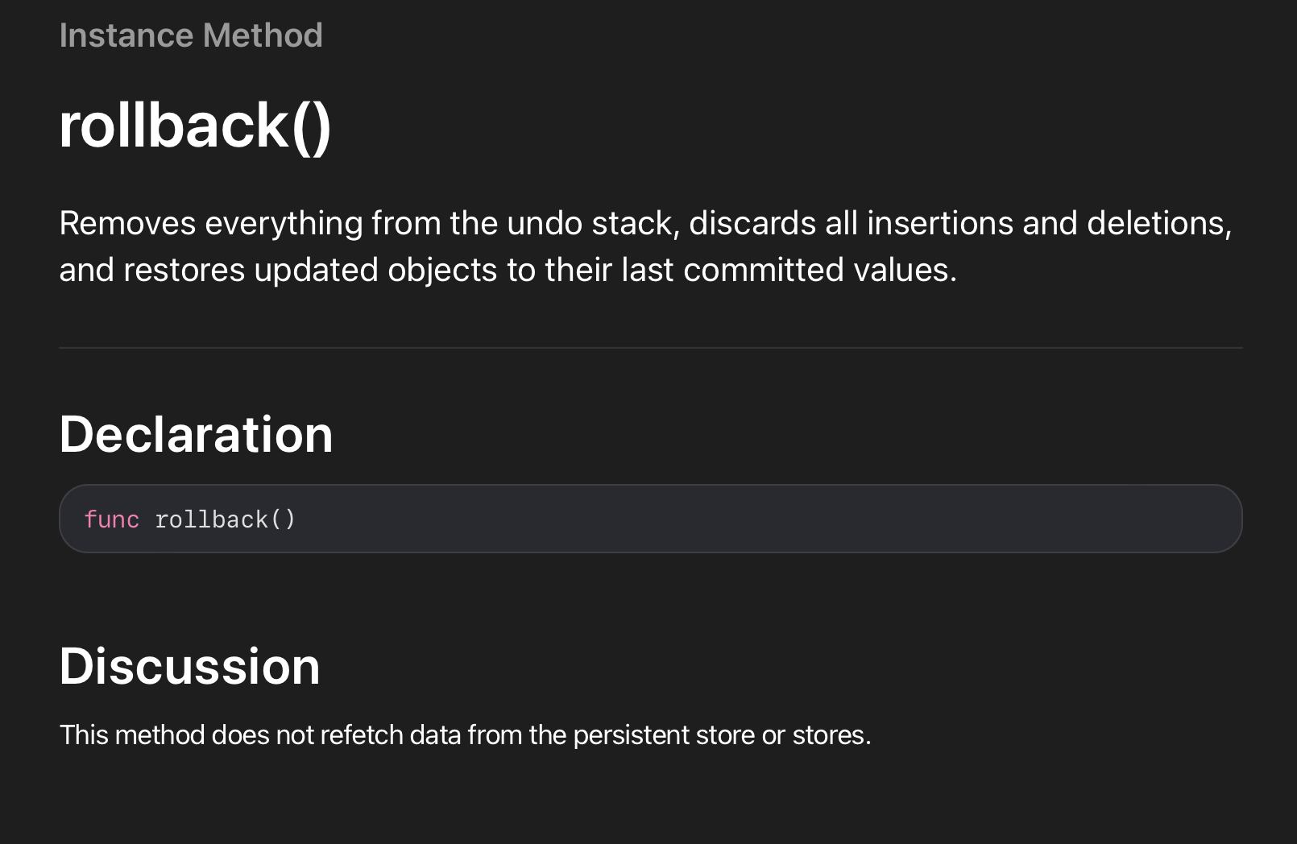Click the words or stores ending the discussion
The height and width of the screenshot is (844, 1297).
815,735
